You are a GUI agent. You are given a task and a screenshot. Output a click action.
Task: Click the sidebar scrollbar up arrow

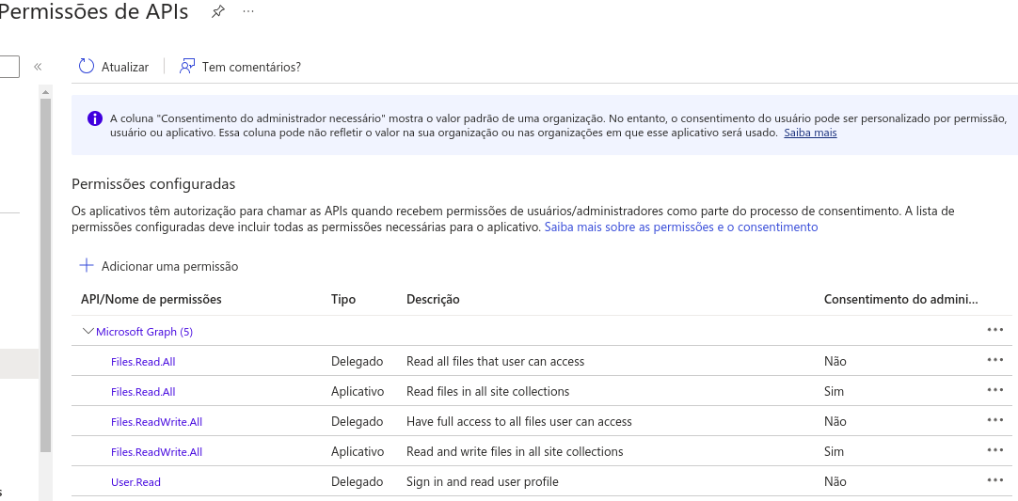(x=45, y=93)
